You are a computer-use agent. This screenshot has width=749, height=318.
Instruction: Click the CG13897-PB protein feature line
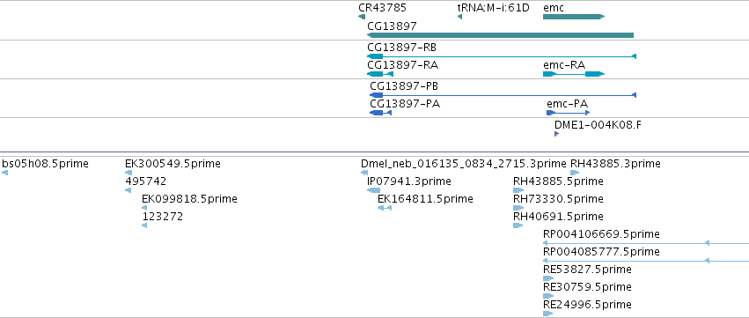(x=503, y=95)
